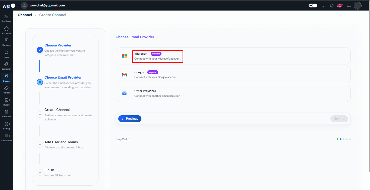The height and width of the screenshot is (190, 370).
Task: Choose the Other Providers option name
Action: point(145,91)
